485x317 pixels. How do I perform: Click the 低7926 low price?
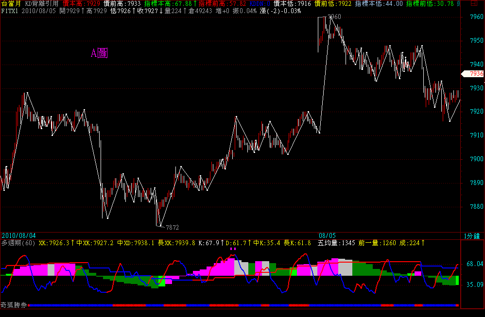tap(121, 11)
